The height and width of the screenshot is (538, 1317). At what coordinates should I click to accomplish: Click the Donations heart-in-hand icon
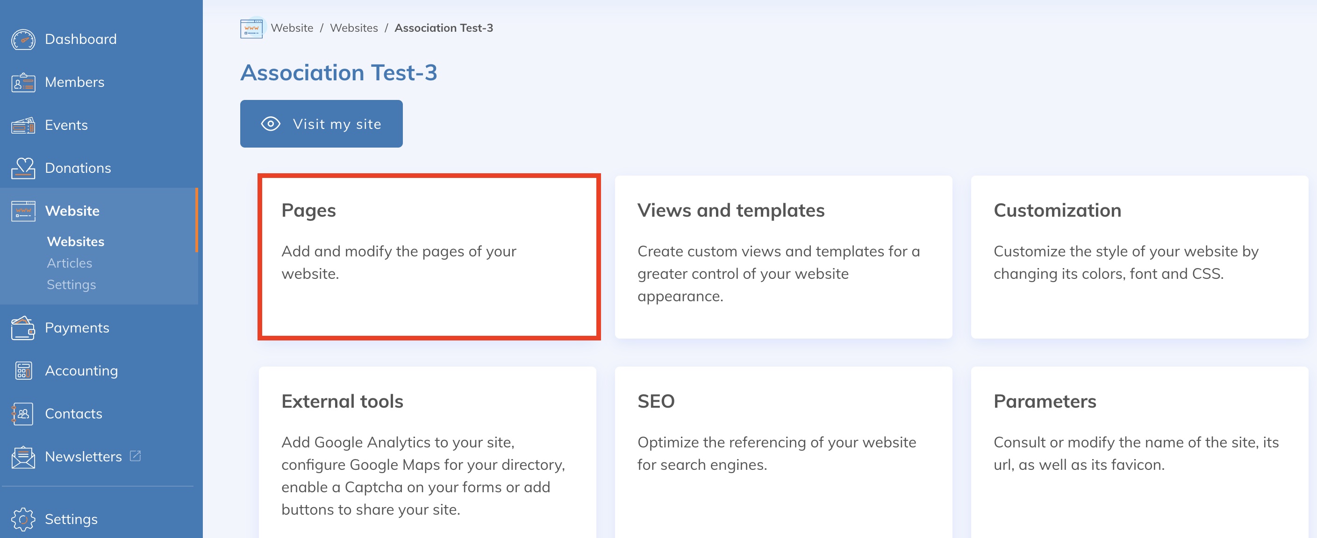coord(23,168)
